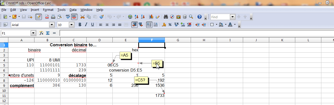Open the Name Box dropdown
The image size is (334, 105).
click(33, 33)
